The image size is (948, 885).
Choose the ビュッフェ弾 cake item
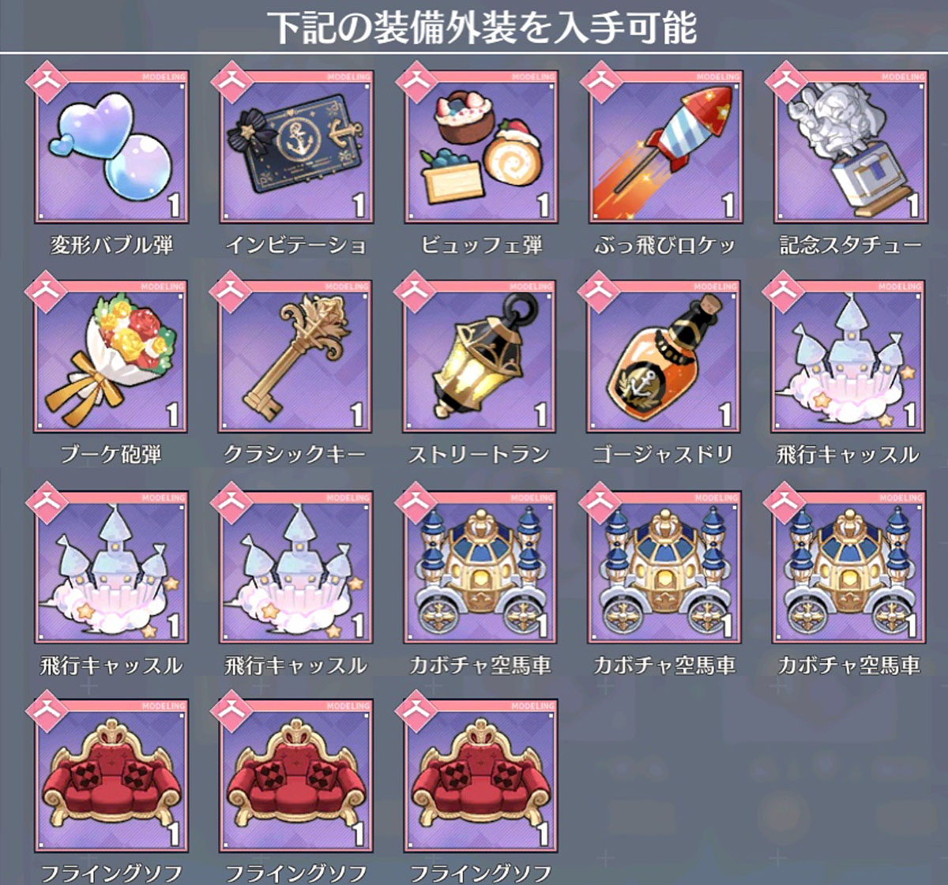(480, 147)
